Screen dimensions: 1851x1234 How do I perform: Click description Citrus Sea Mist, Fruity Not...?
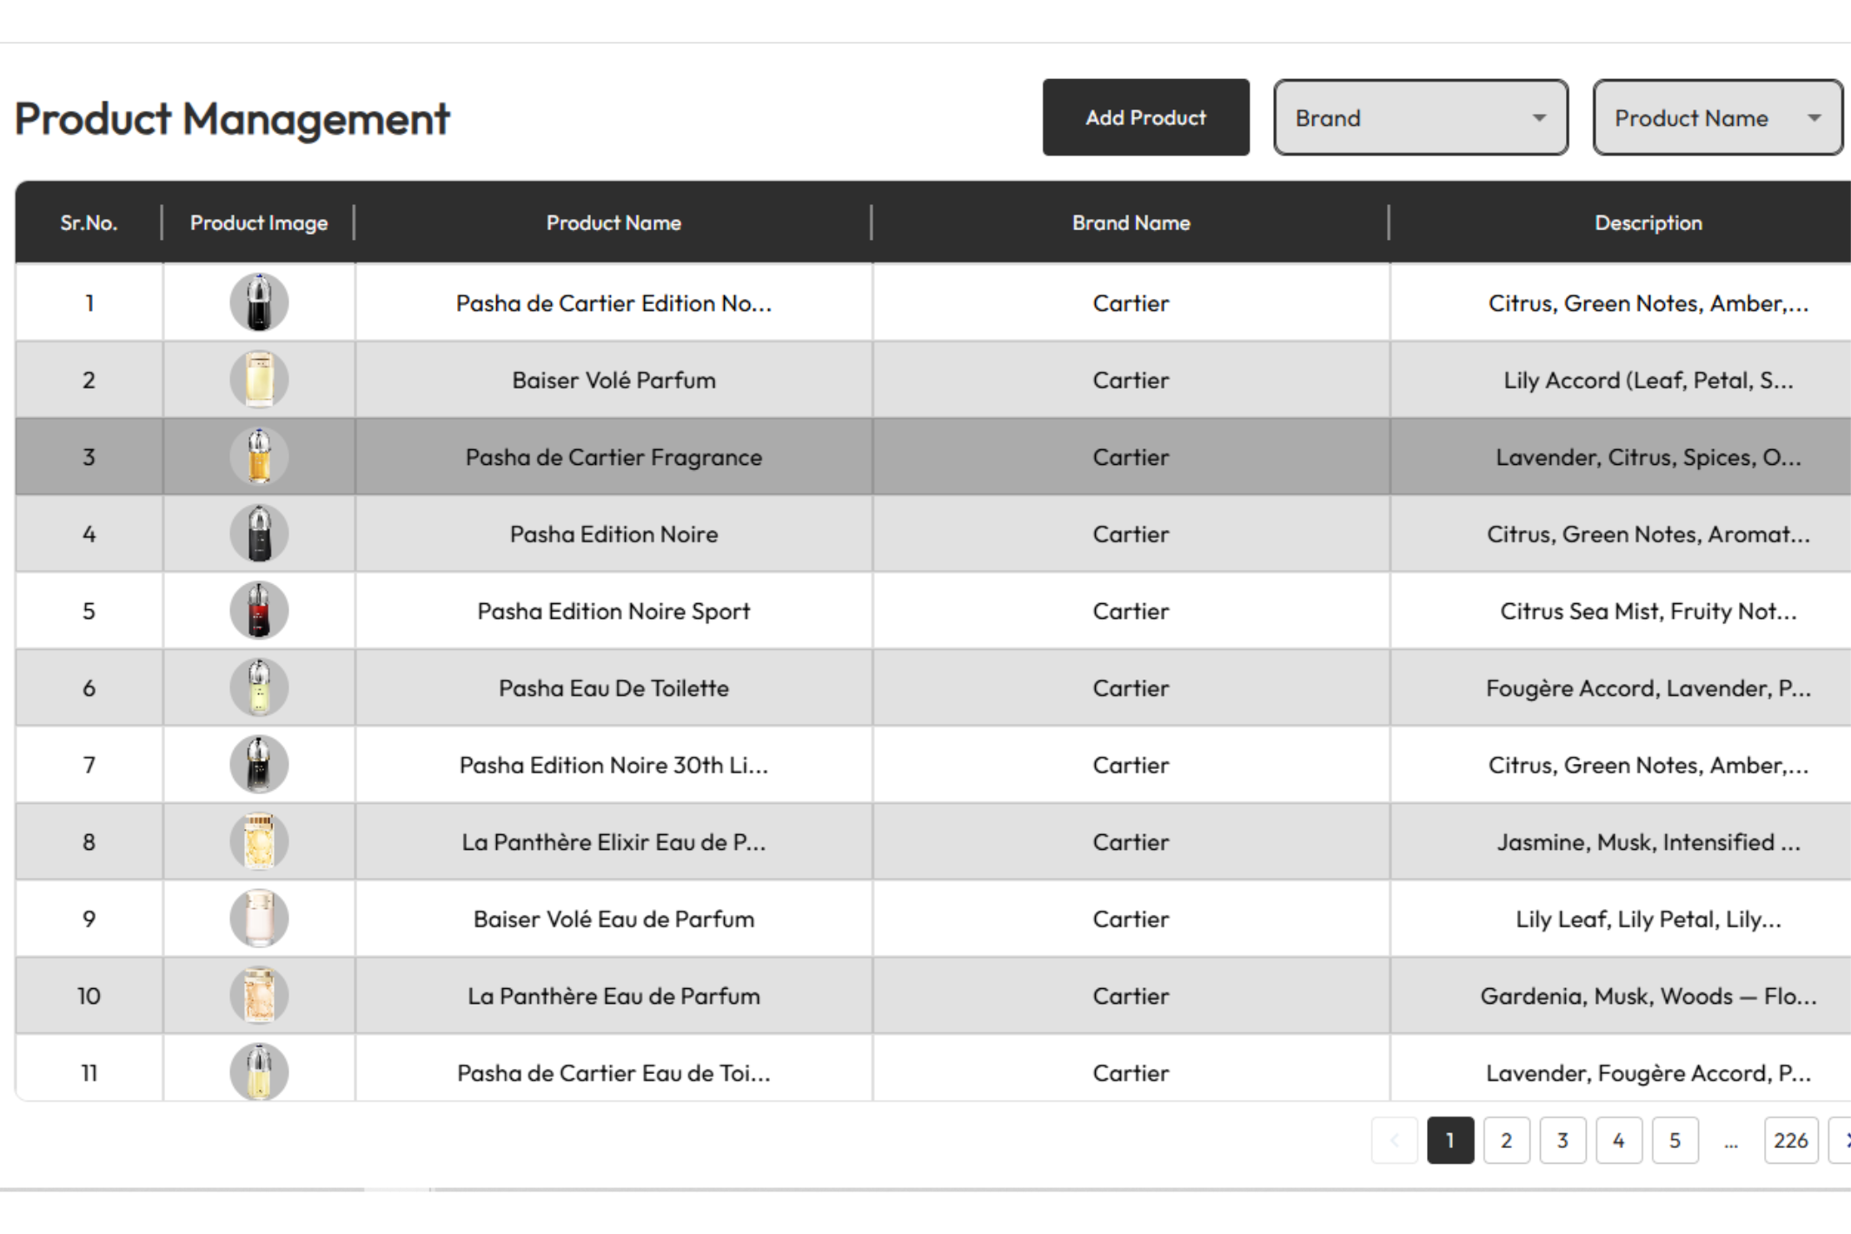pyautogui.click(x=1648, y=611)
